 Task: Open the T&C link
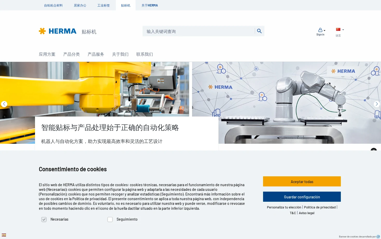coord(293,213)
